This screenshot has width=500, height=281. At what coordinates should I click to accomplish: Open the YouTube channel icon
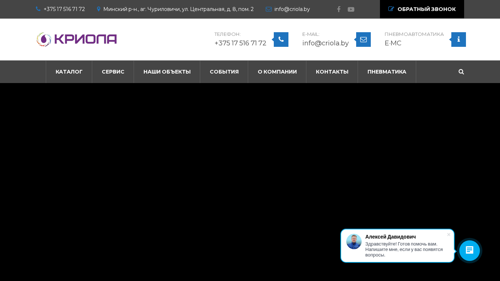pos(351,10)
